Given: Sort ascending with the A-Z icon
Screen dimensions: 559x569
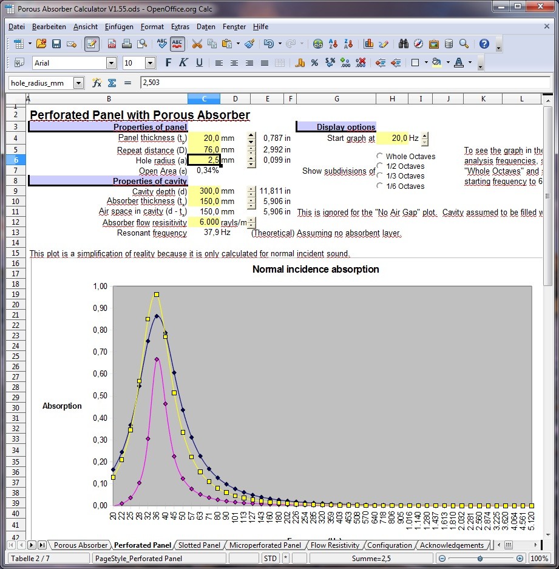Looking at the screenshot, I should [333, 44].
